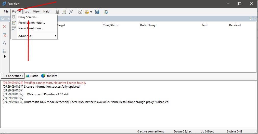Open the File menu
This screenshot has width=258, height=134.
(6, 11)
